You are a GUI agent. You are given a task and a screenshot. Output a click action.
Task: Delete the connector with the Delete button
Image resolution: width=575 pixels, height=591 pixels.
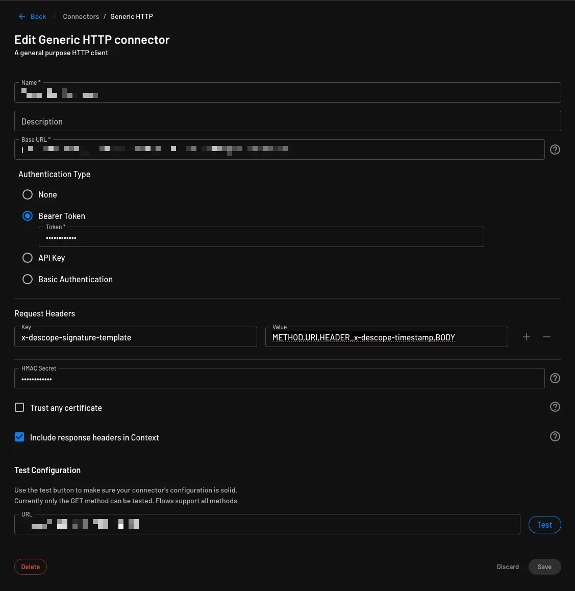click(31, 567)
